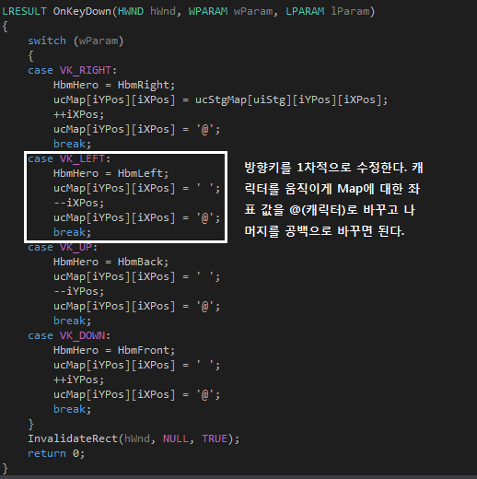
Task: Click the case VK_LEFT: label
Action: coord(69,158)
